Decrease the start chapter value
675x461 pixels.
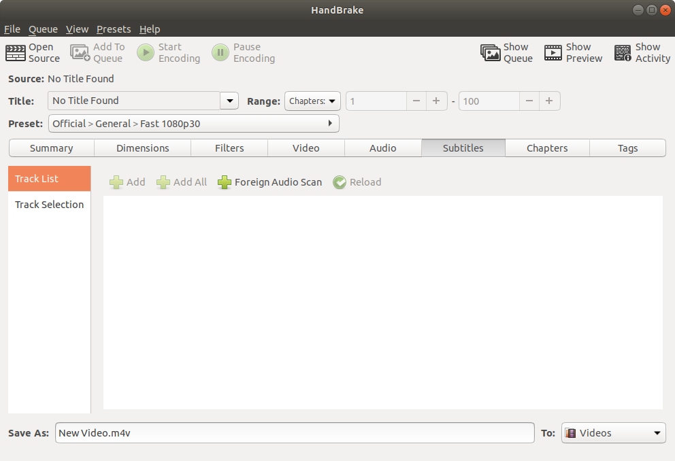tap(416, 101)
